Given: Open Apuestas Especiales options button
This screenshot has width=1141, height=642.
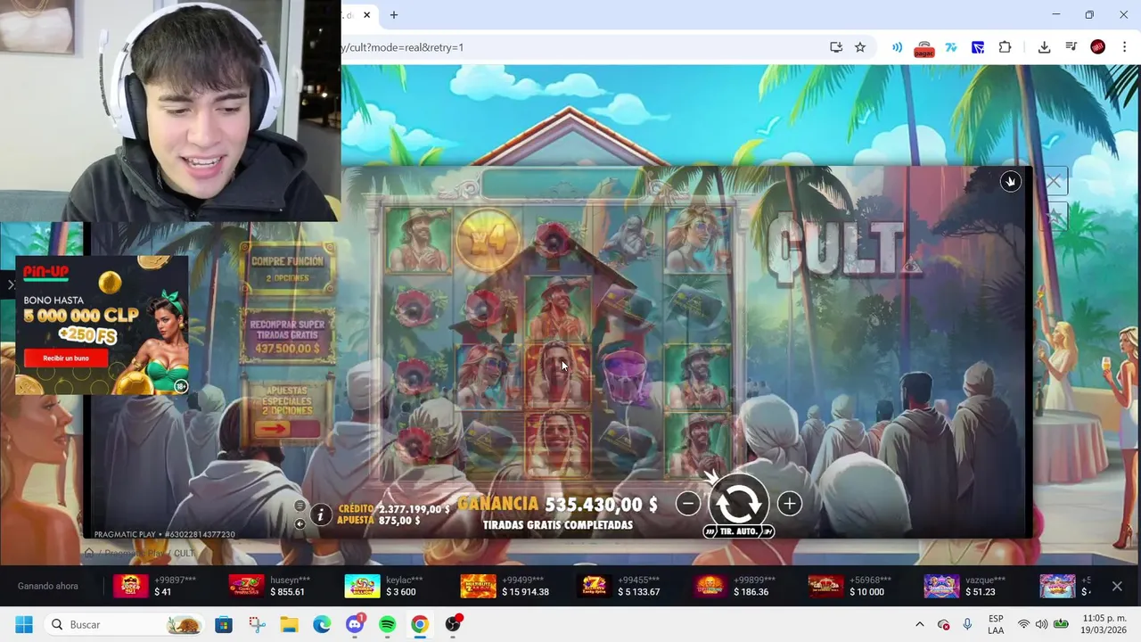Looking at the screenshot, I should pyautogui.click(x=287, y=411).
